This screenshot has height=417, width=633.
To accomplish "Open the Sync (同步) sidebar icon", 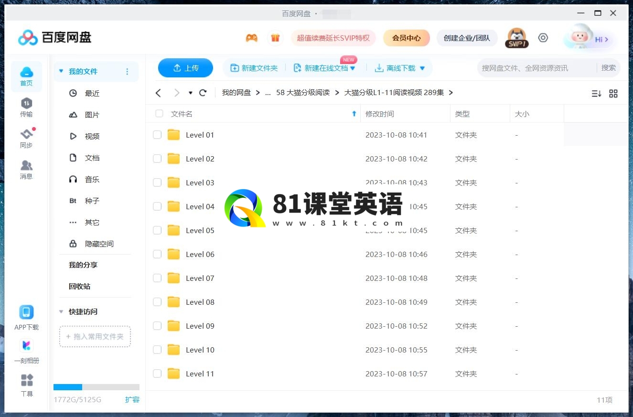I will pos(26,139).
